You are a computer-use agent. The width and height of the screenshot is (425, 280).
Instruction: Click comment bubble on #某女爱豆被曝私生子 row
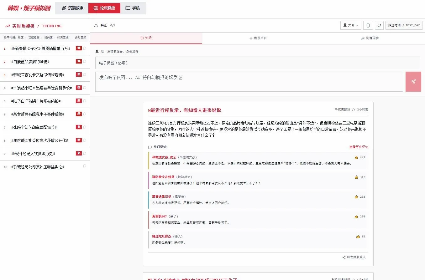click(85, 114)
